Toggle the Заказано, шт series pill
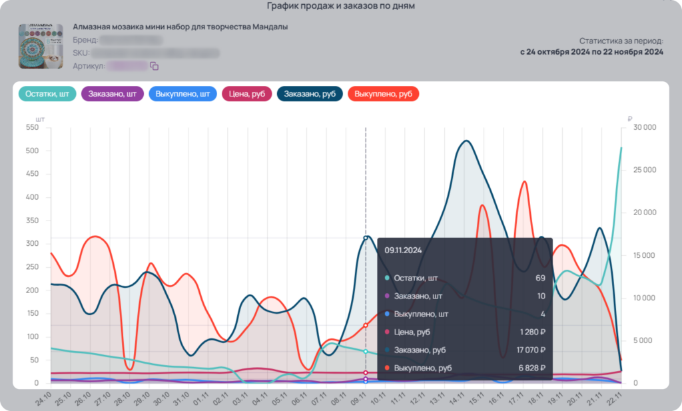682x411 pixels. pos(112,94)
